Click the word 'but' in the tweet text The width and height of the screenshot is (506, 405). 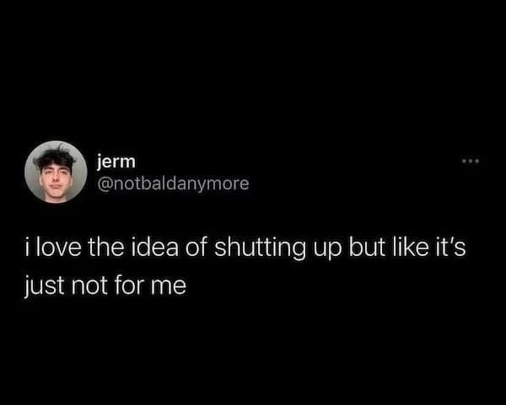pyautogui.click(x=366, y=248)
